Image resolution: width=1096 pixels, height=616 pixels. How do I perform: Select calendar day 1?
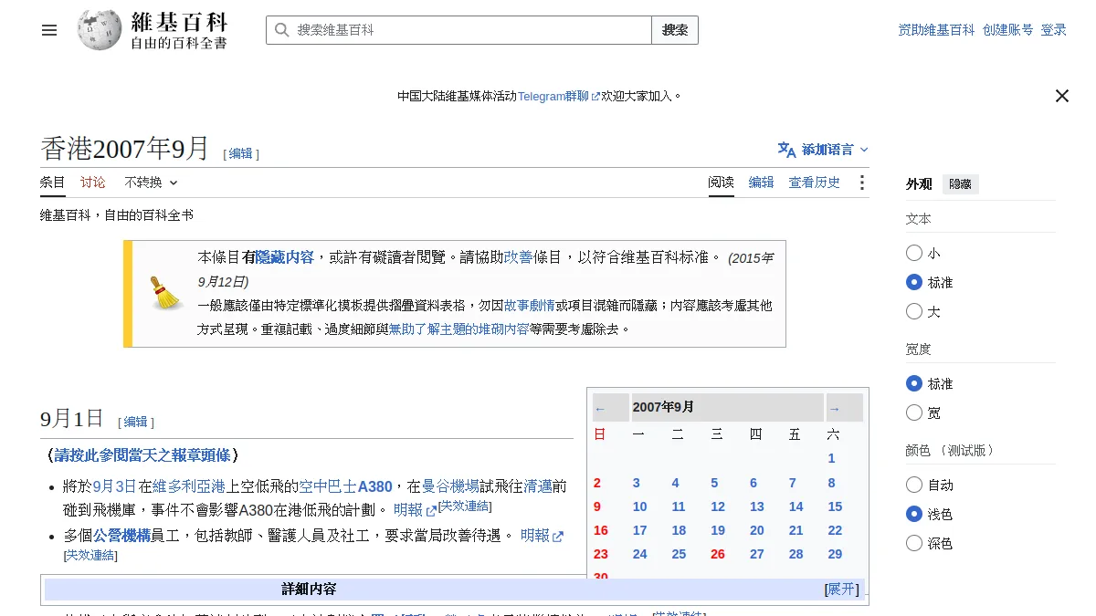[x=831, y=458]
